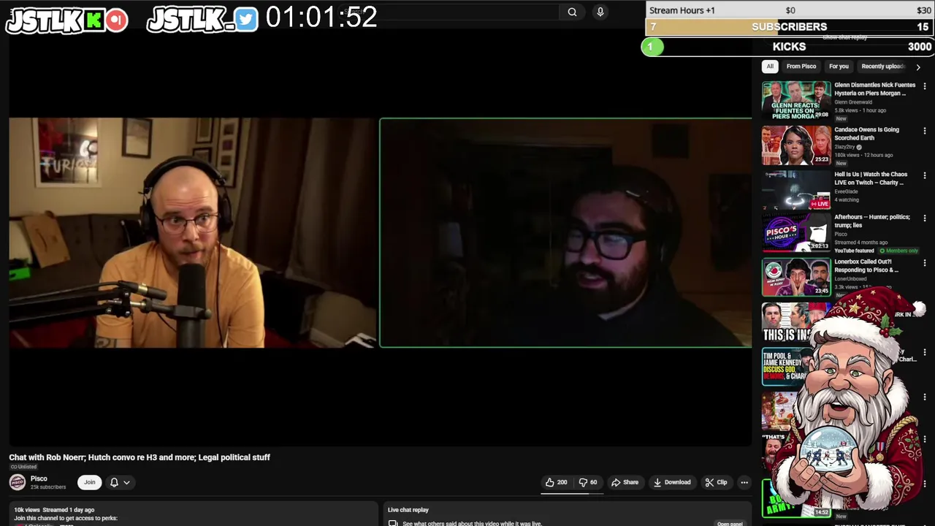Click the Glenn Greenwald channel name
This screenshot has height=526, width=935.
pos(853,102)
